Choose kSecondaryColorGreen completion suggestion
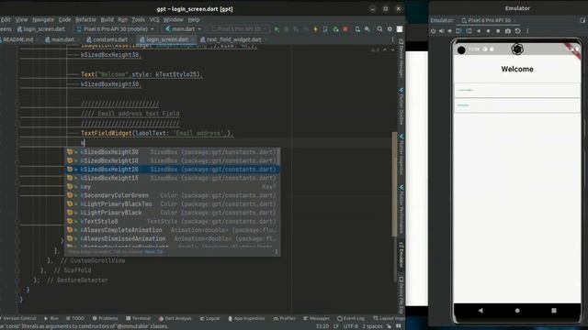Image resolution: width=588 pixels, height=330 pixels. [x=173, y=195]
